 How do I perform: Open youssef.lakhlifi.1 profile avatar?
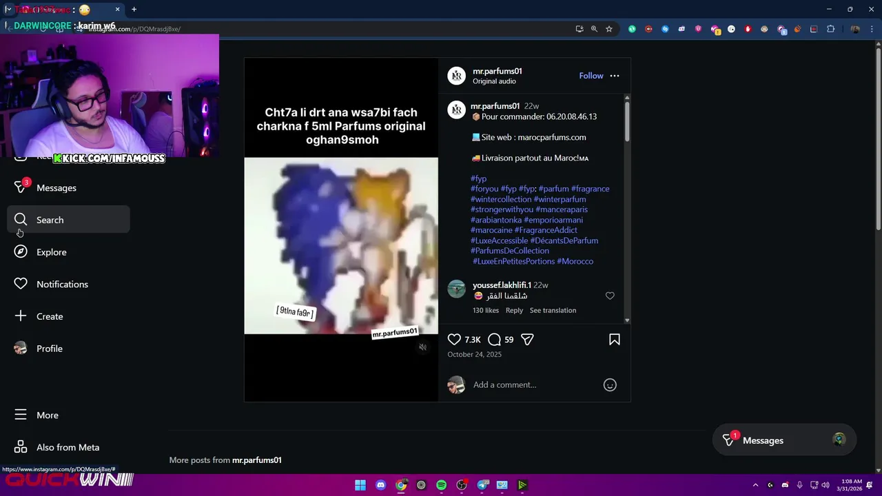(456, 289)
